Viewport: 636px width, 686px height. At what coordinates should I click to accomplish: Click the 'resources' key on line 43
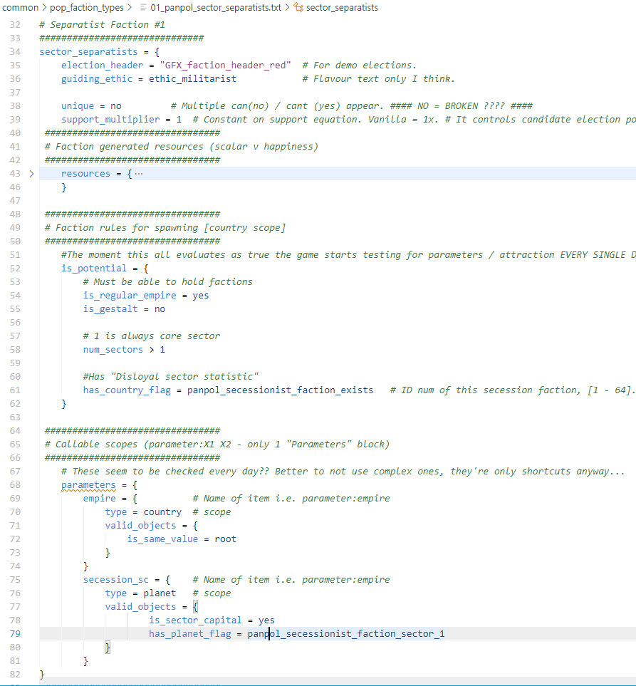click(x=85, y=174)
